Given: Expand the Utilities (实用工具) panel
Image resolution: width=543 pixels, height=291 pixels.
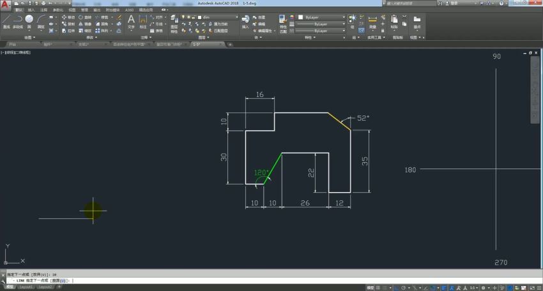Looking at the screenshot, I should (x=376, y=38).
